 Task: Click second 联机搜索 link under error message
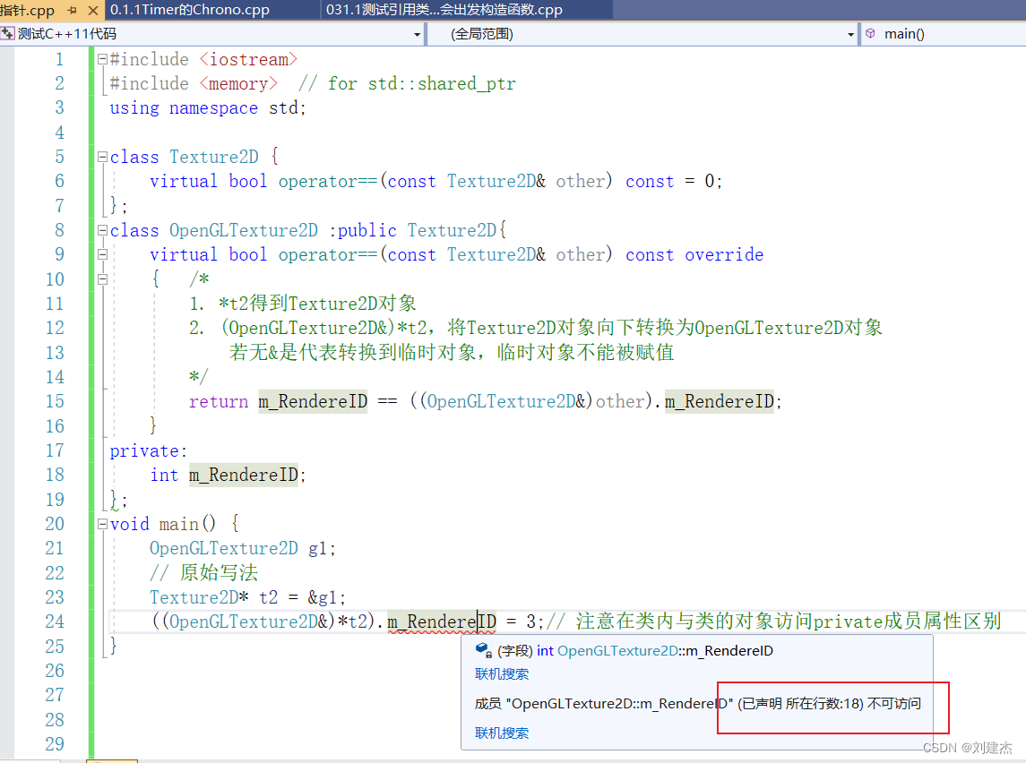pos(501,733)
